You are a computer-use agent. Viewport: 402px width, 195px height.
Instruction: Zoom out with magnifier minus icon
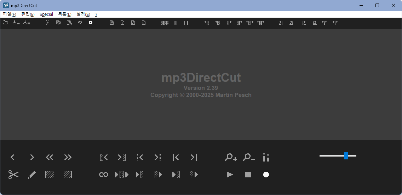click(x=249, y=157)
